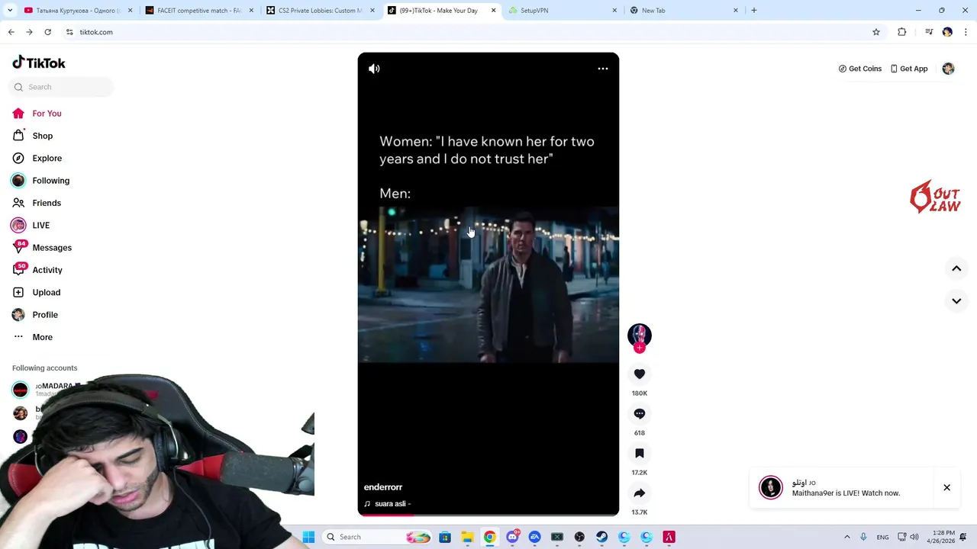977x549 pixels.
Task: Open Friends in the sidebar
Action: (x=47, y=203)
